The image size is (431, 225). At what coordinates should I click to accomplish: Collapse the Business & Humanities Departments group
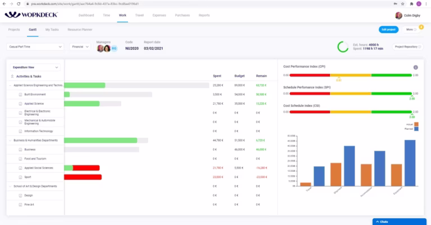tap(11, 140)
